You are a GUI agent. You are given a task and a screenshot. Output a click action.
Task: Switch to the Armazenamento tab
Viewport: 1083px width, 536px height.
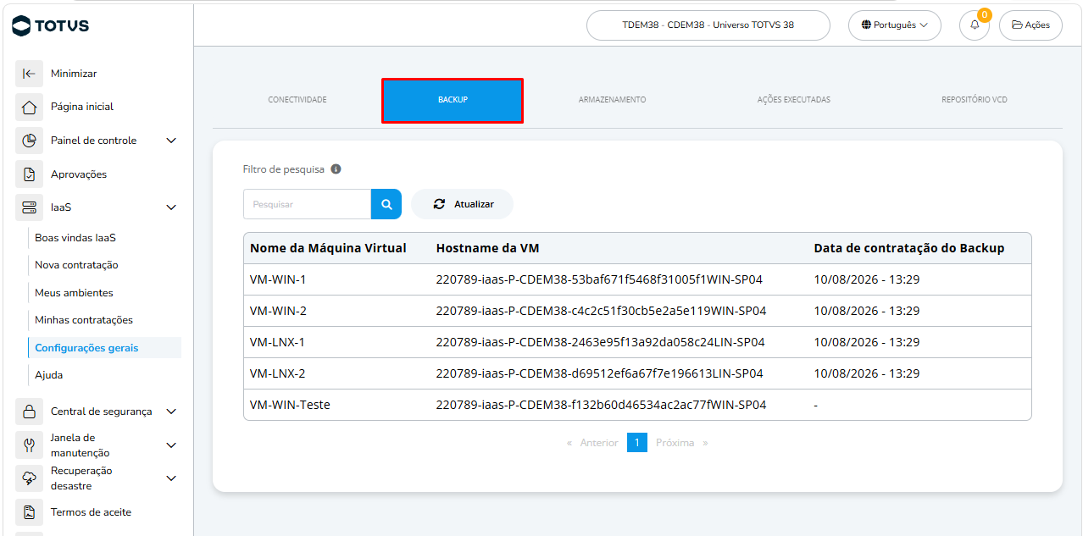tap(612, 100)
